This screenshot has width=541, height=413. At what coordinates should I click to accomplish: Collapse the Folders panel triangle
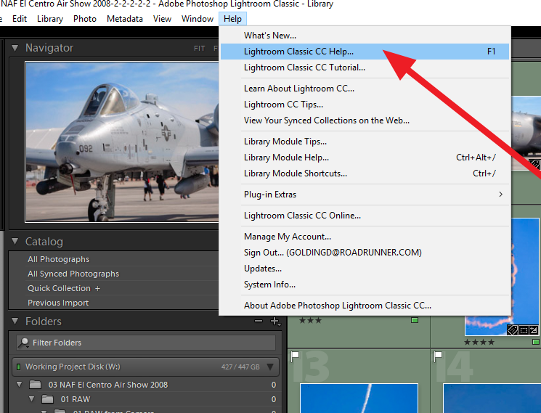tap(15, 322)
